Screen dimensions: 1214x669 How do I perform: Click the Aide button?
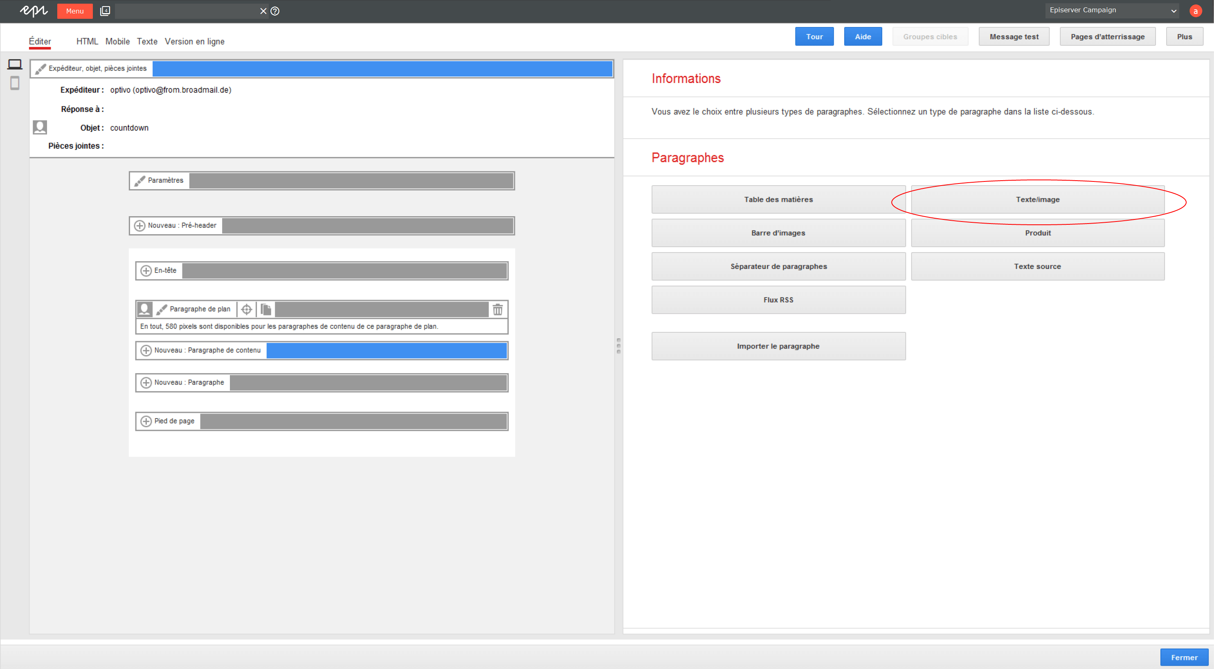pos(862,37)
